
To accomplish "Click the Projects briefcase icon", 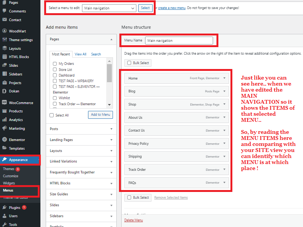I will click(5, 83).
